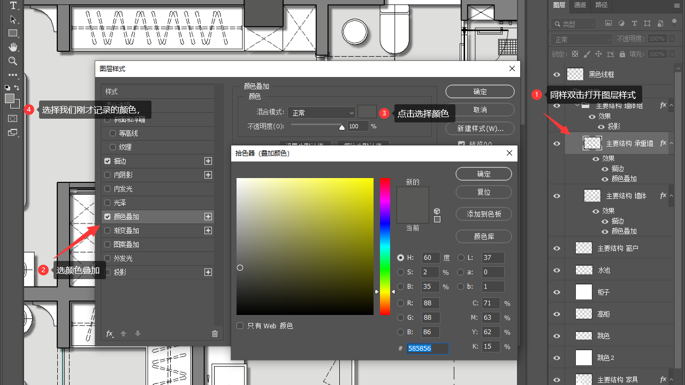The width and height of the screenshot is (685, 385).
Task: Hide the 黑色线框 layer
Action: tap(557, 74)
